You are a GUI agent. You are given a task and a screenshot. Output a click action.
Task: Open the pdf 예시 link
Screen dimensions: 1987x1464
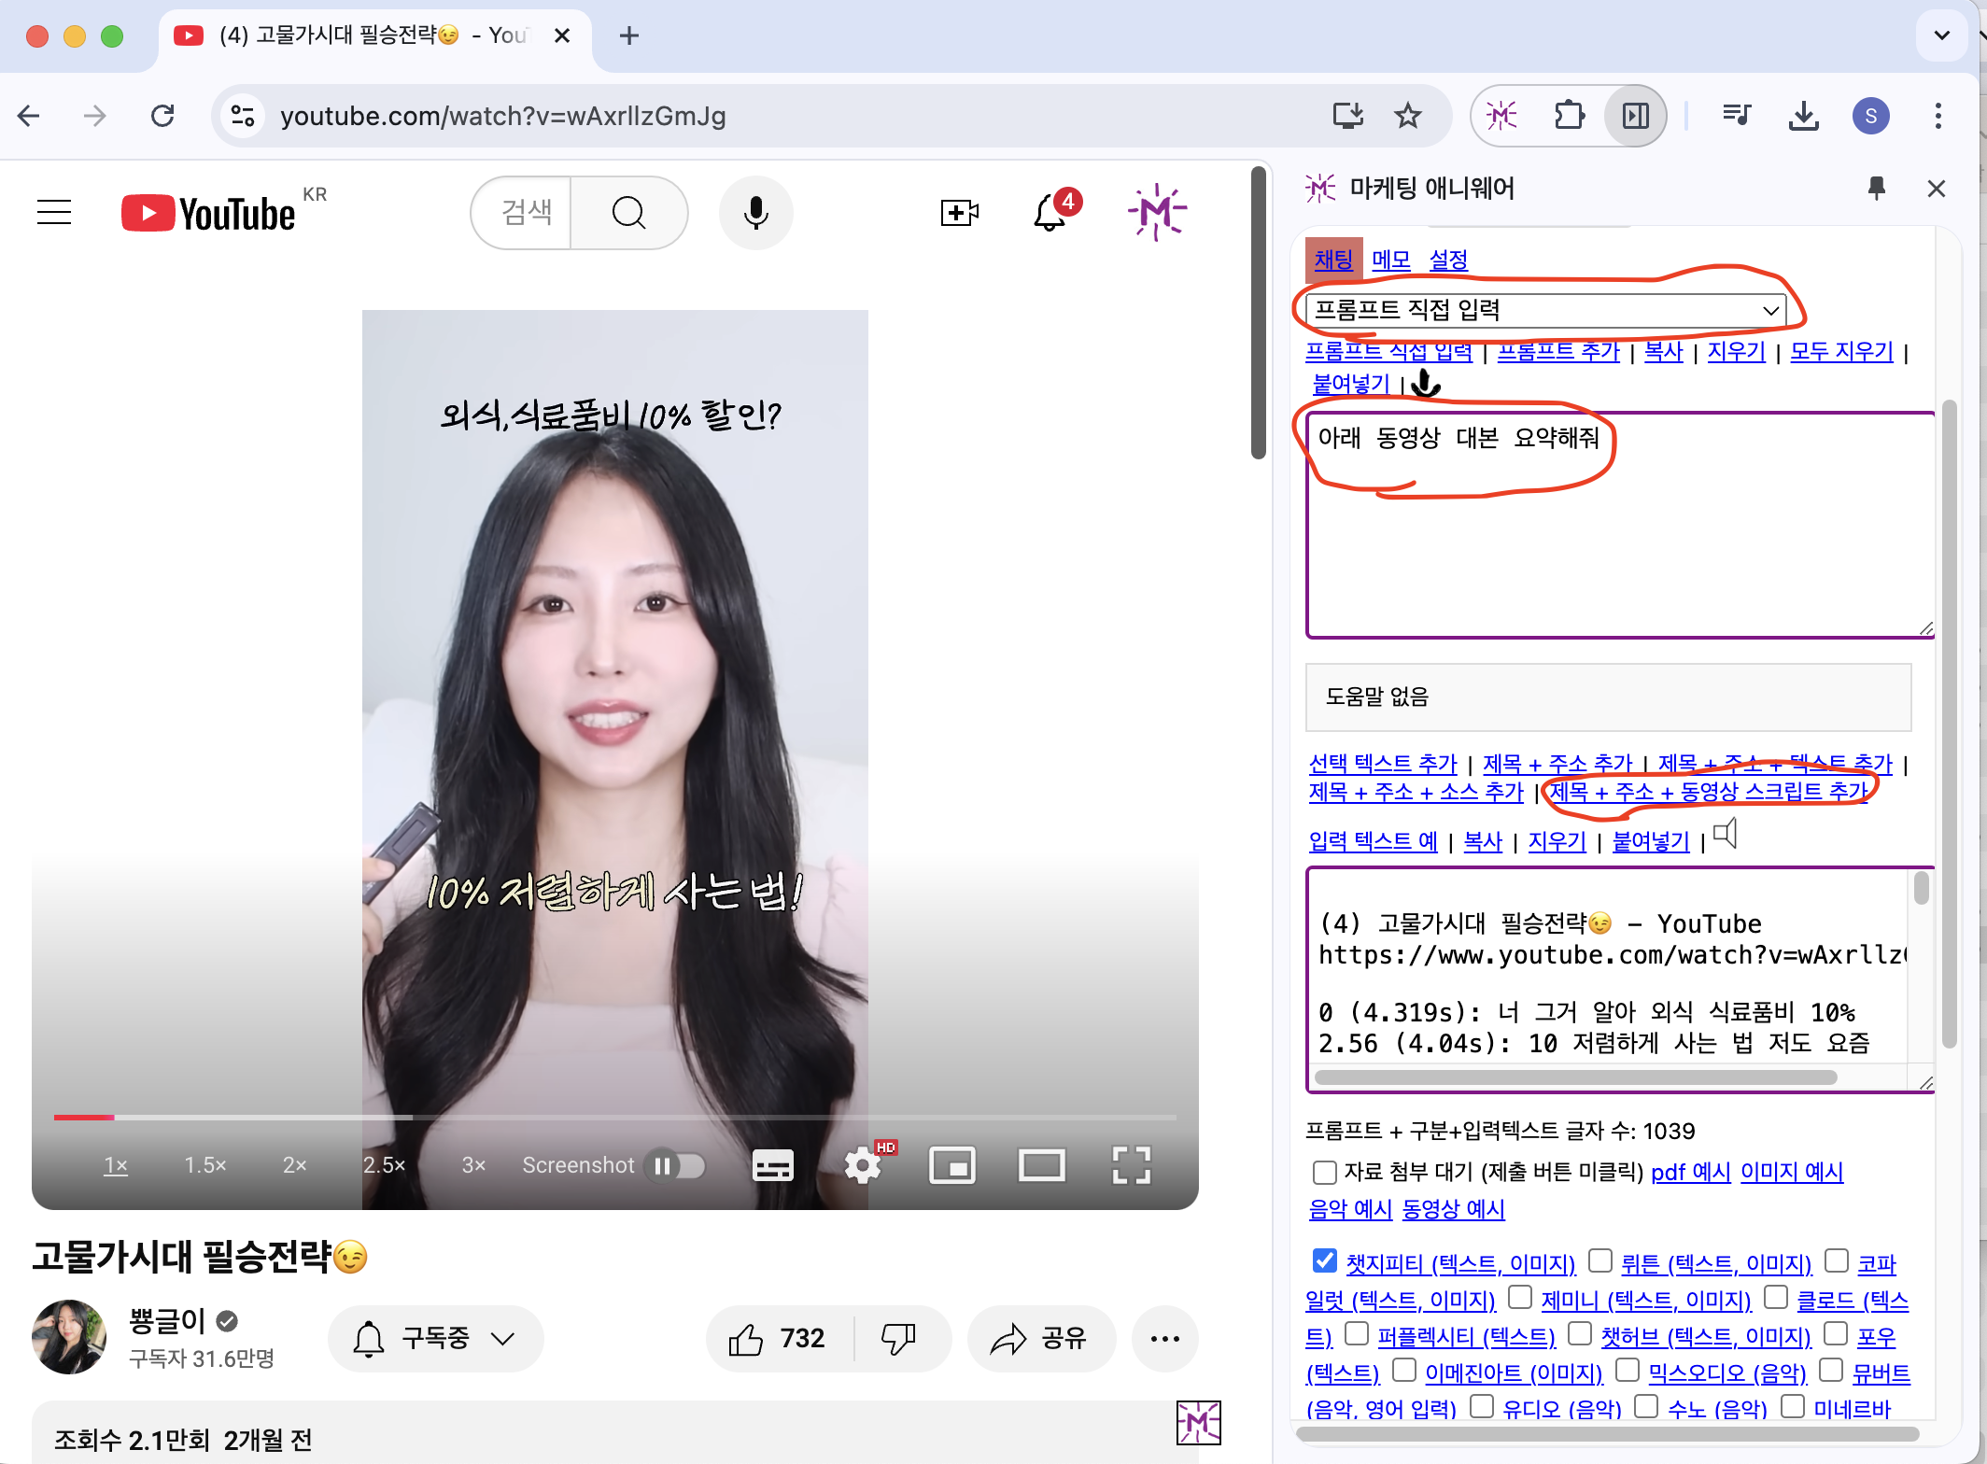pyautogui.click(x=1690, y=1172)
